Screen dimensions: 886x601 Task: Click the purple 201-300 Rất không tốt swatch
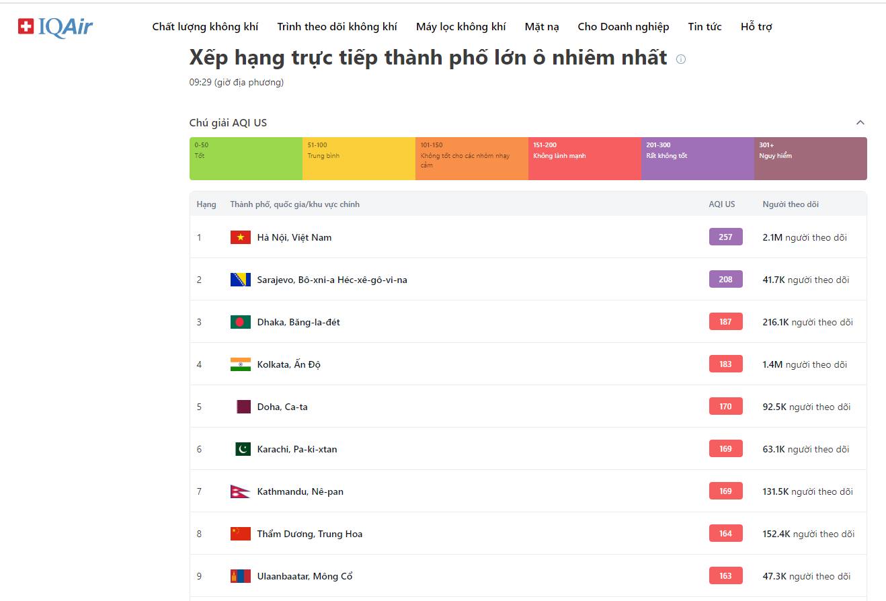(x=698, y=159)
